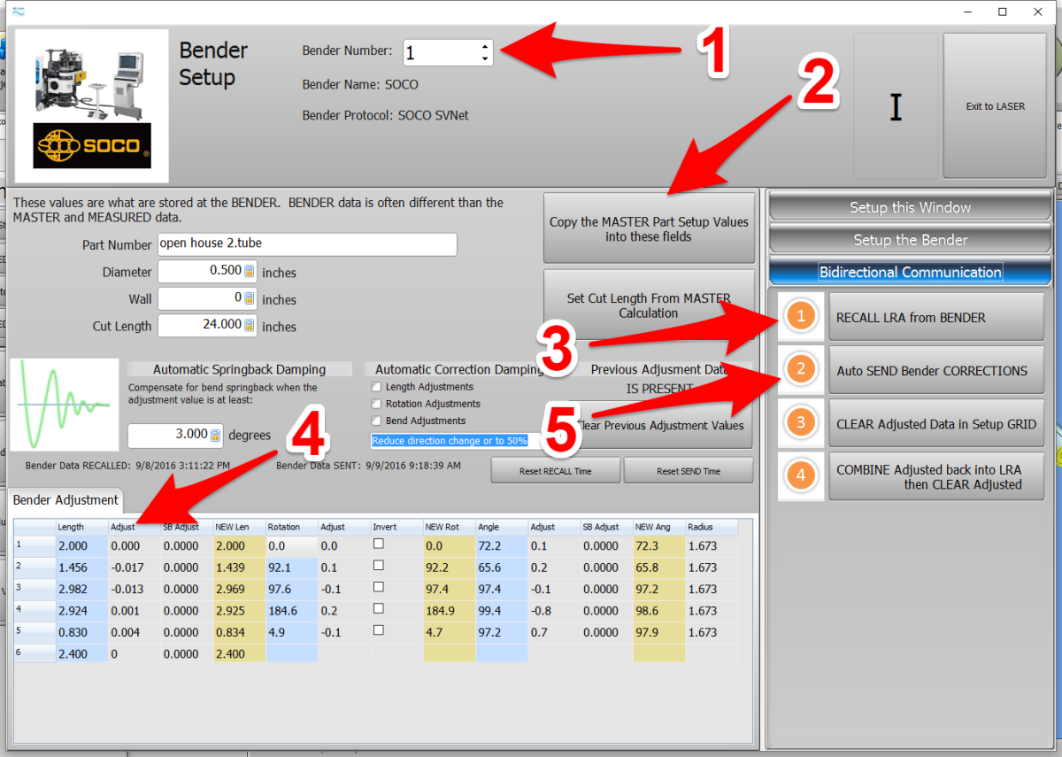Enable Length Adjustments checkbox

(x=377, y=387)
